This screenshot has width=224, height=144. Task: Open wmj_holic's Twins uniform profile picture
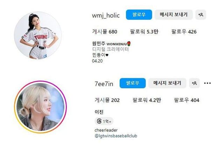(x=38, y=35)
